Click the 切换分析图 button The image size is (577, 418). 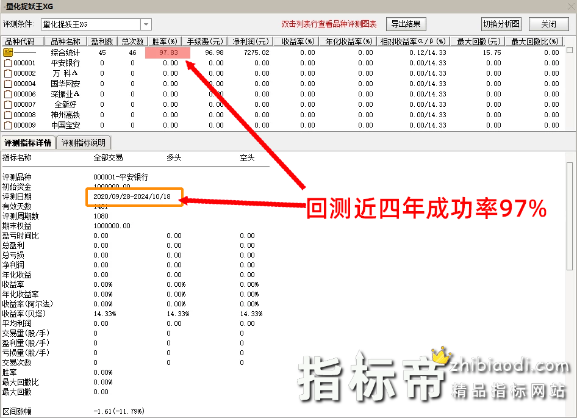(501, 24)
